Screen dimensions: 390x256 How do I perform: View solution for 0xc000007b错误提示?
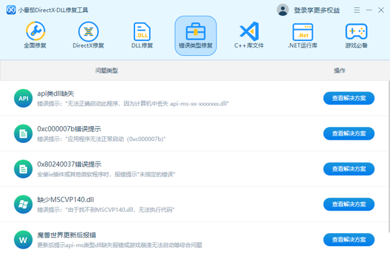[x=348, y=133]
